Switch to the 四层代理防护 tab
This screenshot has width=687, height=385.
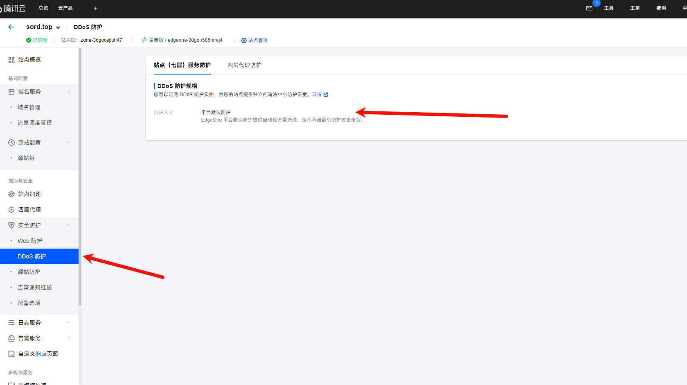(x=244, y=65)
